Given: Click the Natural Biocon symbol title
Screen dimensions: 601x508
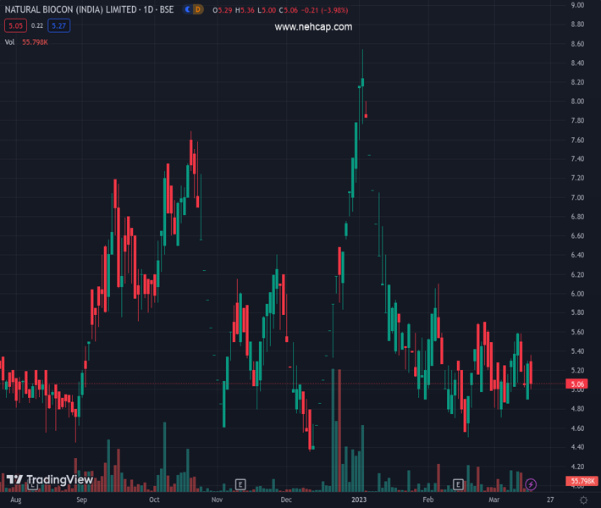Looking at the screenshot, I should click(x=89, y=9).
